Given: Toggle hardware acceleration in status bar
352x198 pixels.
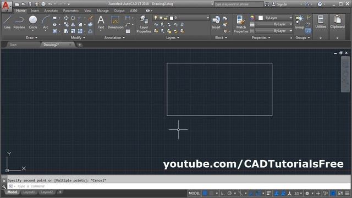Looking at the screenshot, I should click(333, 193).
